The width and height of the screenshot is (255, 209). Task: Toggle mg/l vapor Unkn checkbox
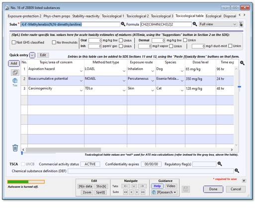tap(171, 46)
